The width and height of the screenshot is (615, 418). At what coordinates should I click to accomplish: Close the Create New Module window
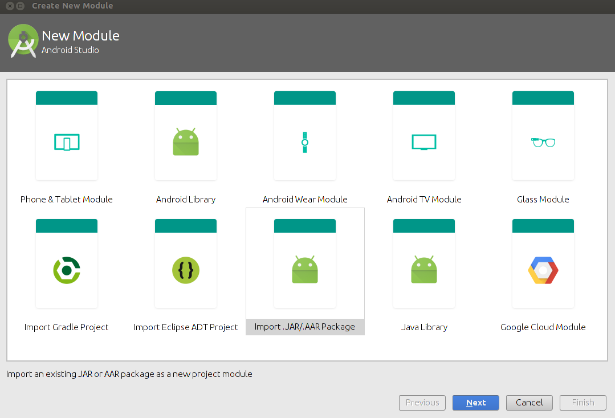[10, 6]
